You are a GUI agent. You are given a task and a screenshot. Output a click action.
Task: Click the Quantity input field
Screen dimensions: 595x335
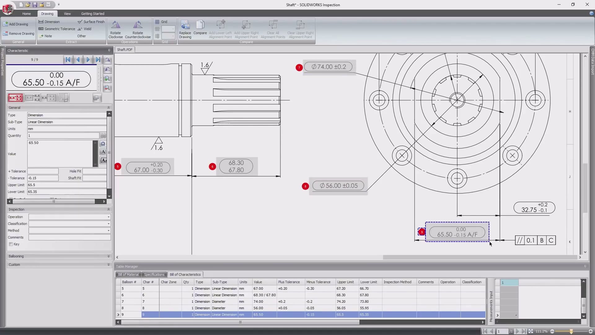click(x=63, y=136)
